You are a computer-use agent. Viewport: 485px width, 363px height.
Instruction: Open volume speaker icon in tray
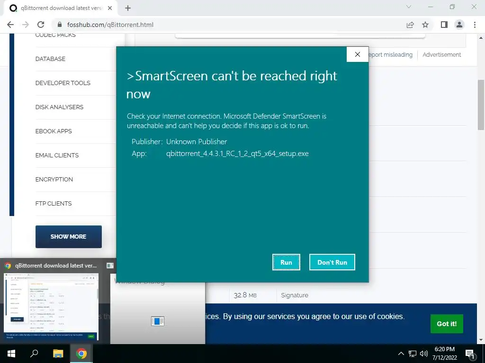[424, 354]
